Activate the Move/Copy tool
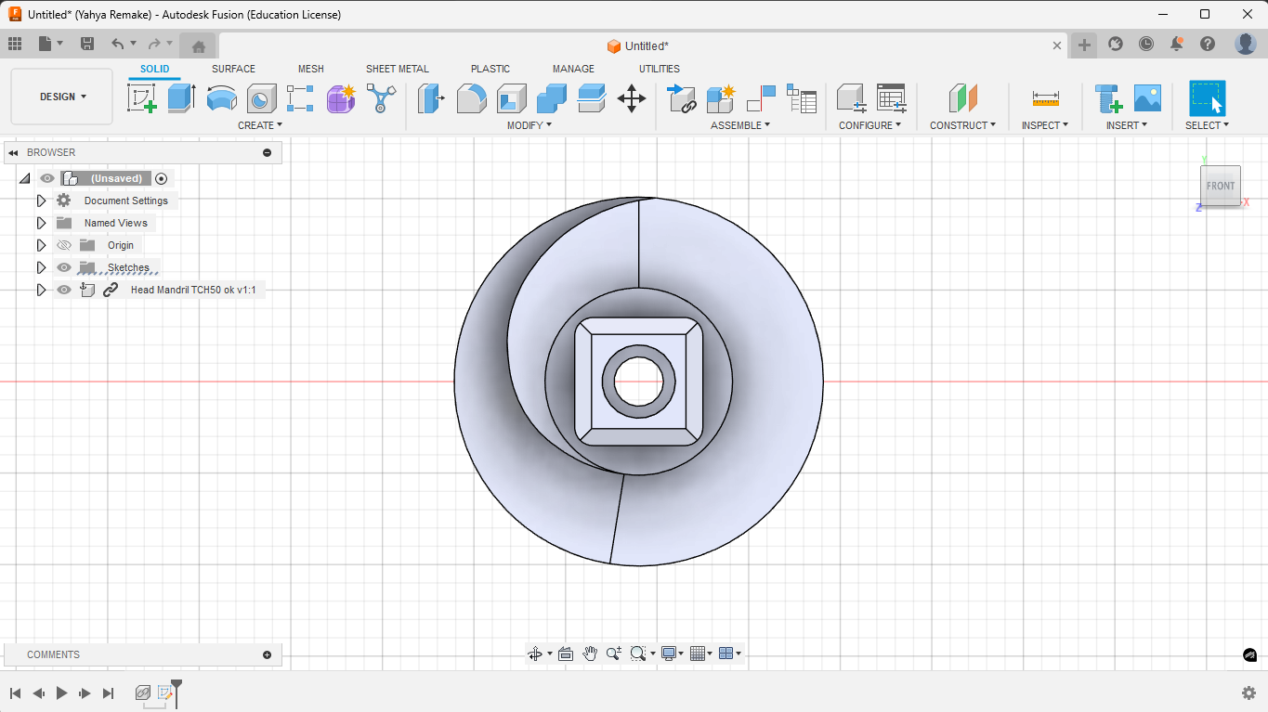 coord(632,98)
